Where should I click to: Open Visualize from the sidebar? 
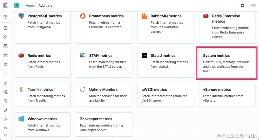6,37
